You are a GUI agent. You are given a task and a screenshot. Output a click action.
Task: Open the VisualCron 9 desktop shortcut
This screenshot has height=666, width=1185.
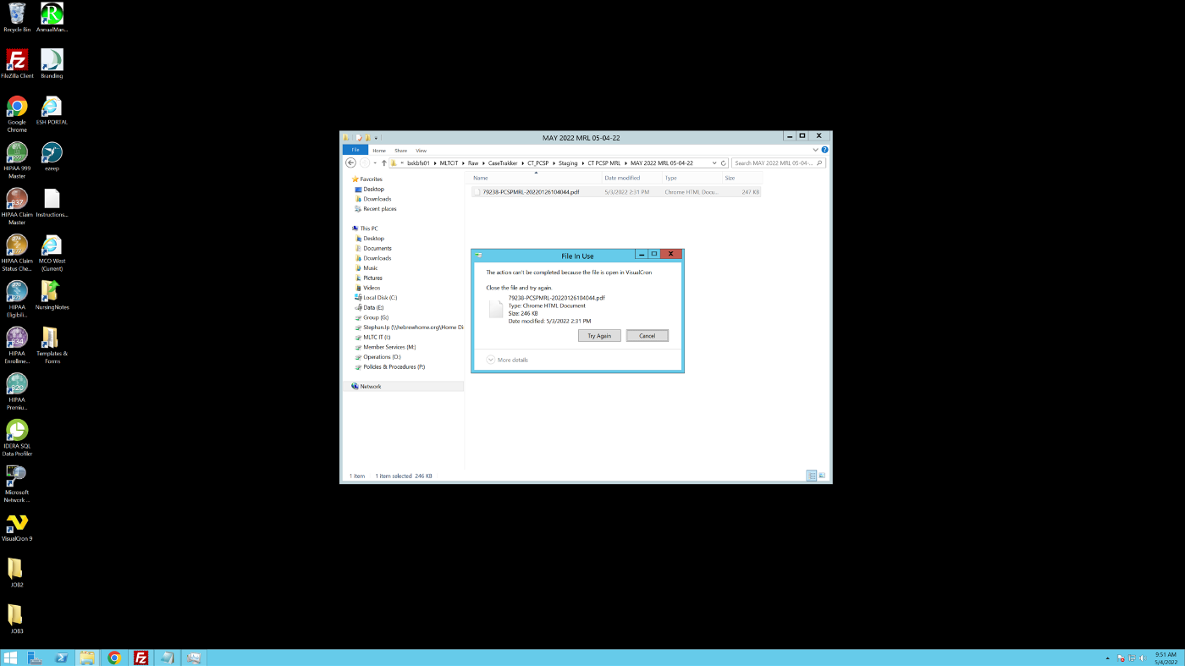pyautogui.click(x=17, y=523)
